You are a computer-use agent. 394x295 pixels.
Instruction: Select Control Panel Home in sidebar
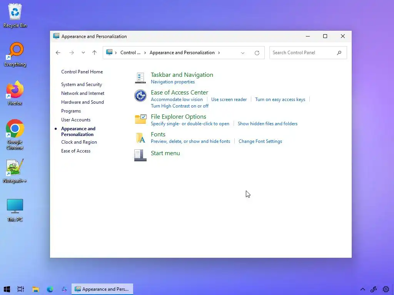(82, 72)
